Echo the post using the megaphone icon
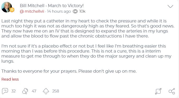Viewport: 179px width, 98px height. click(x=25, y=91)
